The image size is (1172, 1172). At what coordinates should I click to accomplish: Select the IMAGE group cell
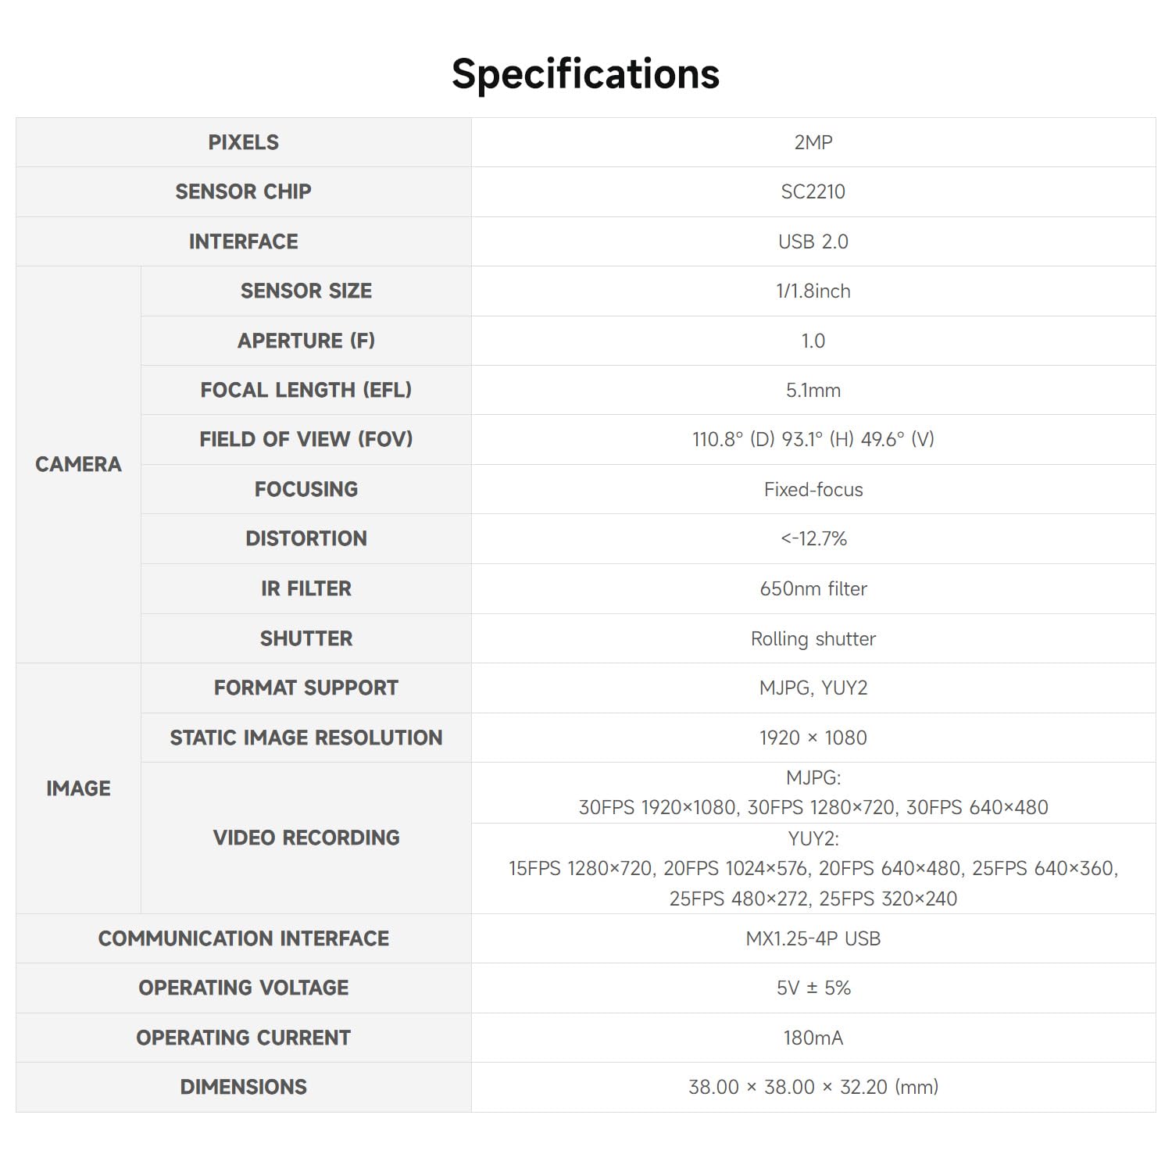click(x=78, y=788)
